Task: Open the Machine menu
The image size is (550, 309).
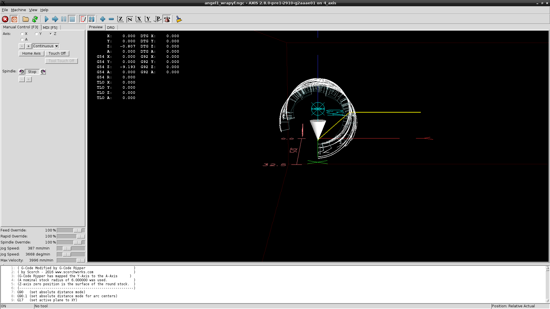Action: [x=18, y=10]
